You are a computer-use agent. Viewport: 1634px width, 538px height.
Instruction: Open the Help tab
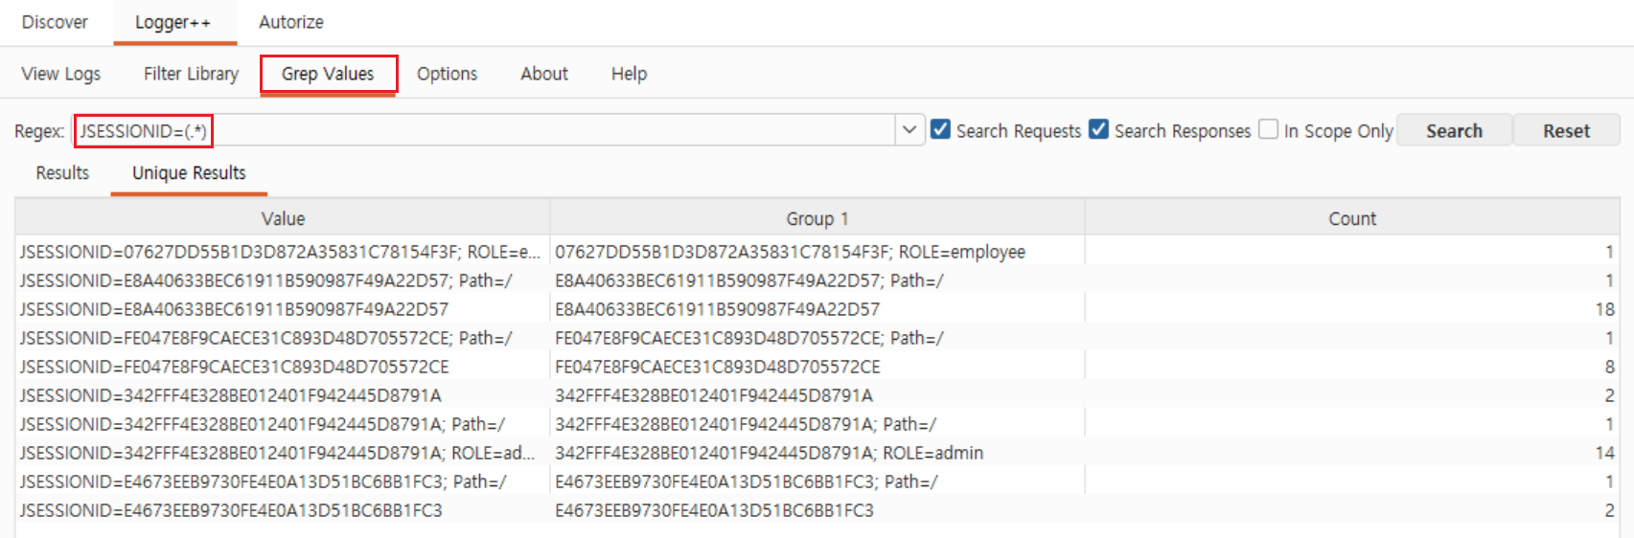pyautogui.click(x=629, y=74)
